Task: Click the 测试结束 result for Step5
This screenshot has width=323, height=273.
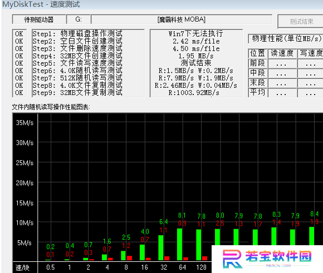Action: (x=195, y=63)
